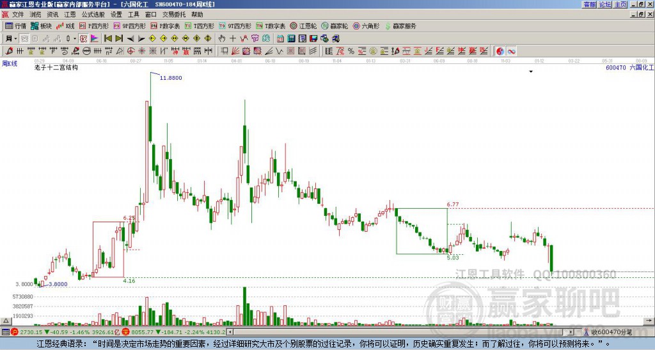Select the percent % line tool
This screenshot has height=350, width=655.
(351, 51)
